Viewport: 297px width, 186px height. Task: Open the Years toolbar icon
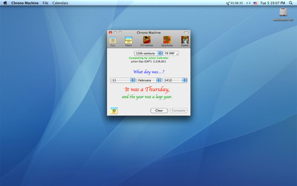(x=128, y=42)
